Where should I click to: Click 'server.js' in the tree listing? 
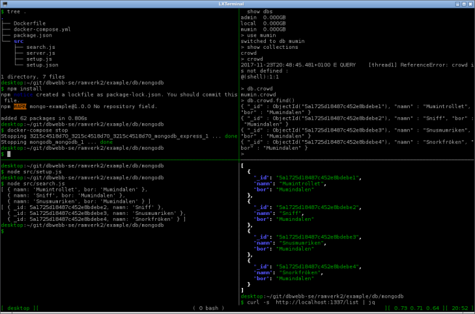[x=40, y=53]
